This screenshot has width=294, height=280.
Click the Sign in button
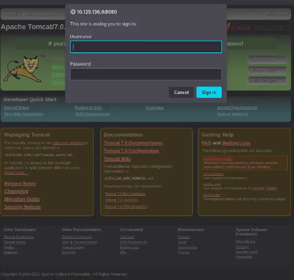209,92
